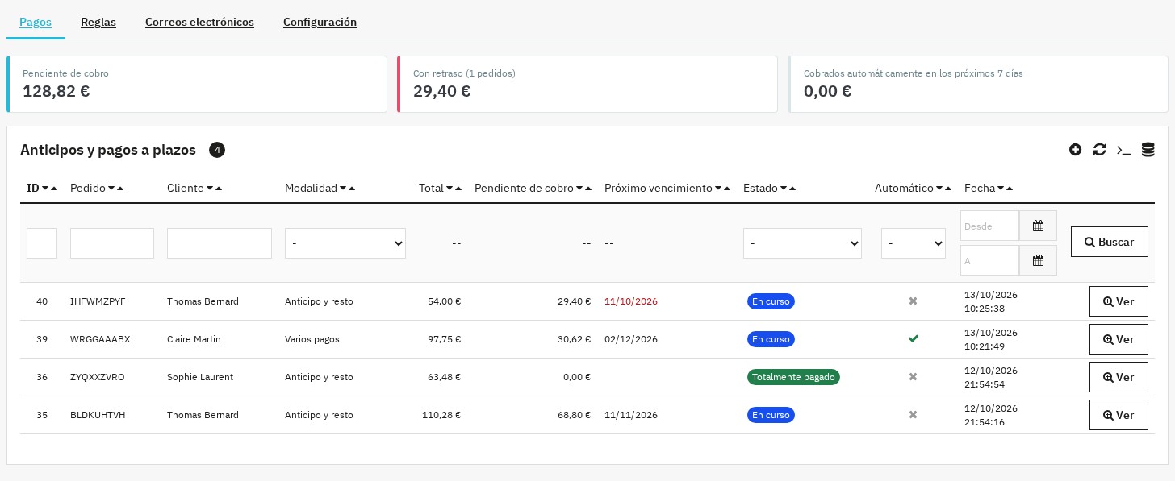Click the Cobrados automáticamente summary card
This screenshot has height=481, width=1175.
978,84
